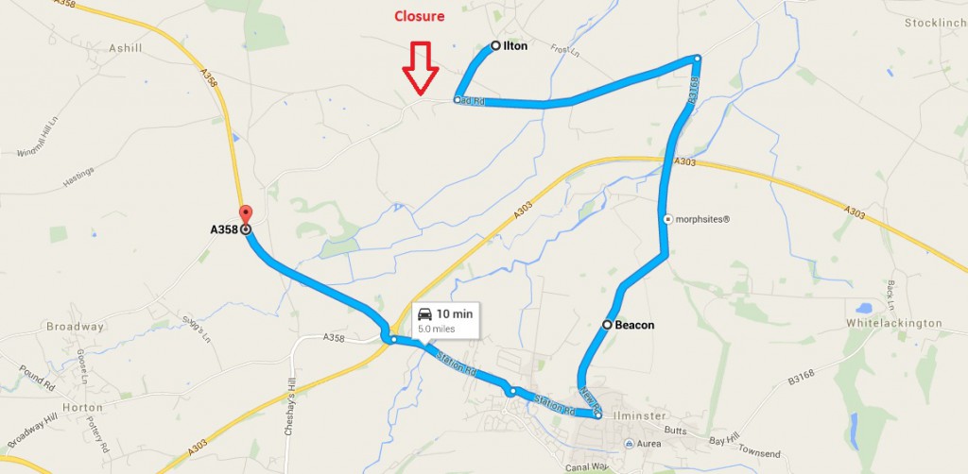Click the A358 destination label
The height and width of the screenshot is (474, 968).
(223, 229)
